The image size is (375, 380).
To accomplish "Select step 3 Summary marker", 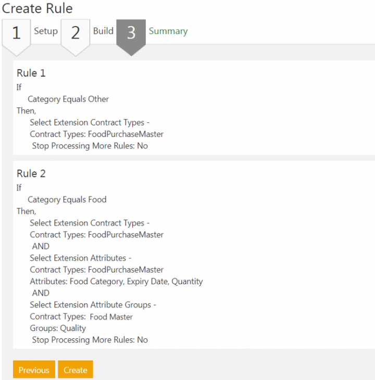I will 131,37.
